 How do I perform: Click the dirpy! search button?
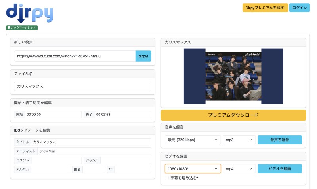pos(143,56)
